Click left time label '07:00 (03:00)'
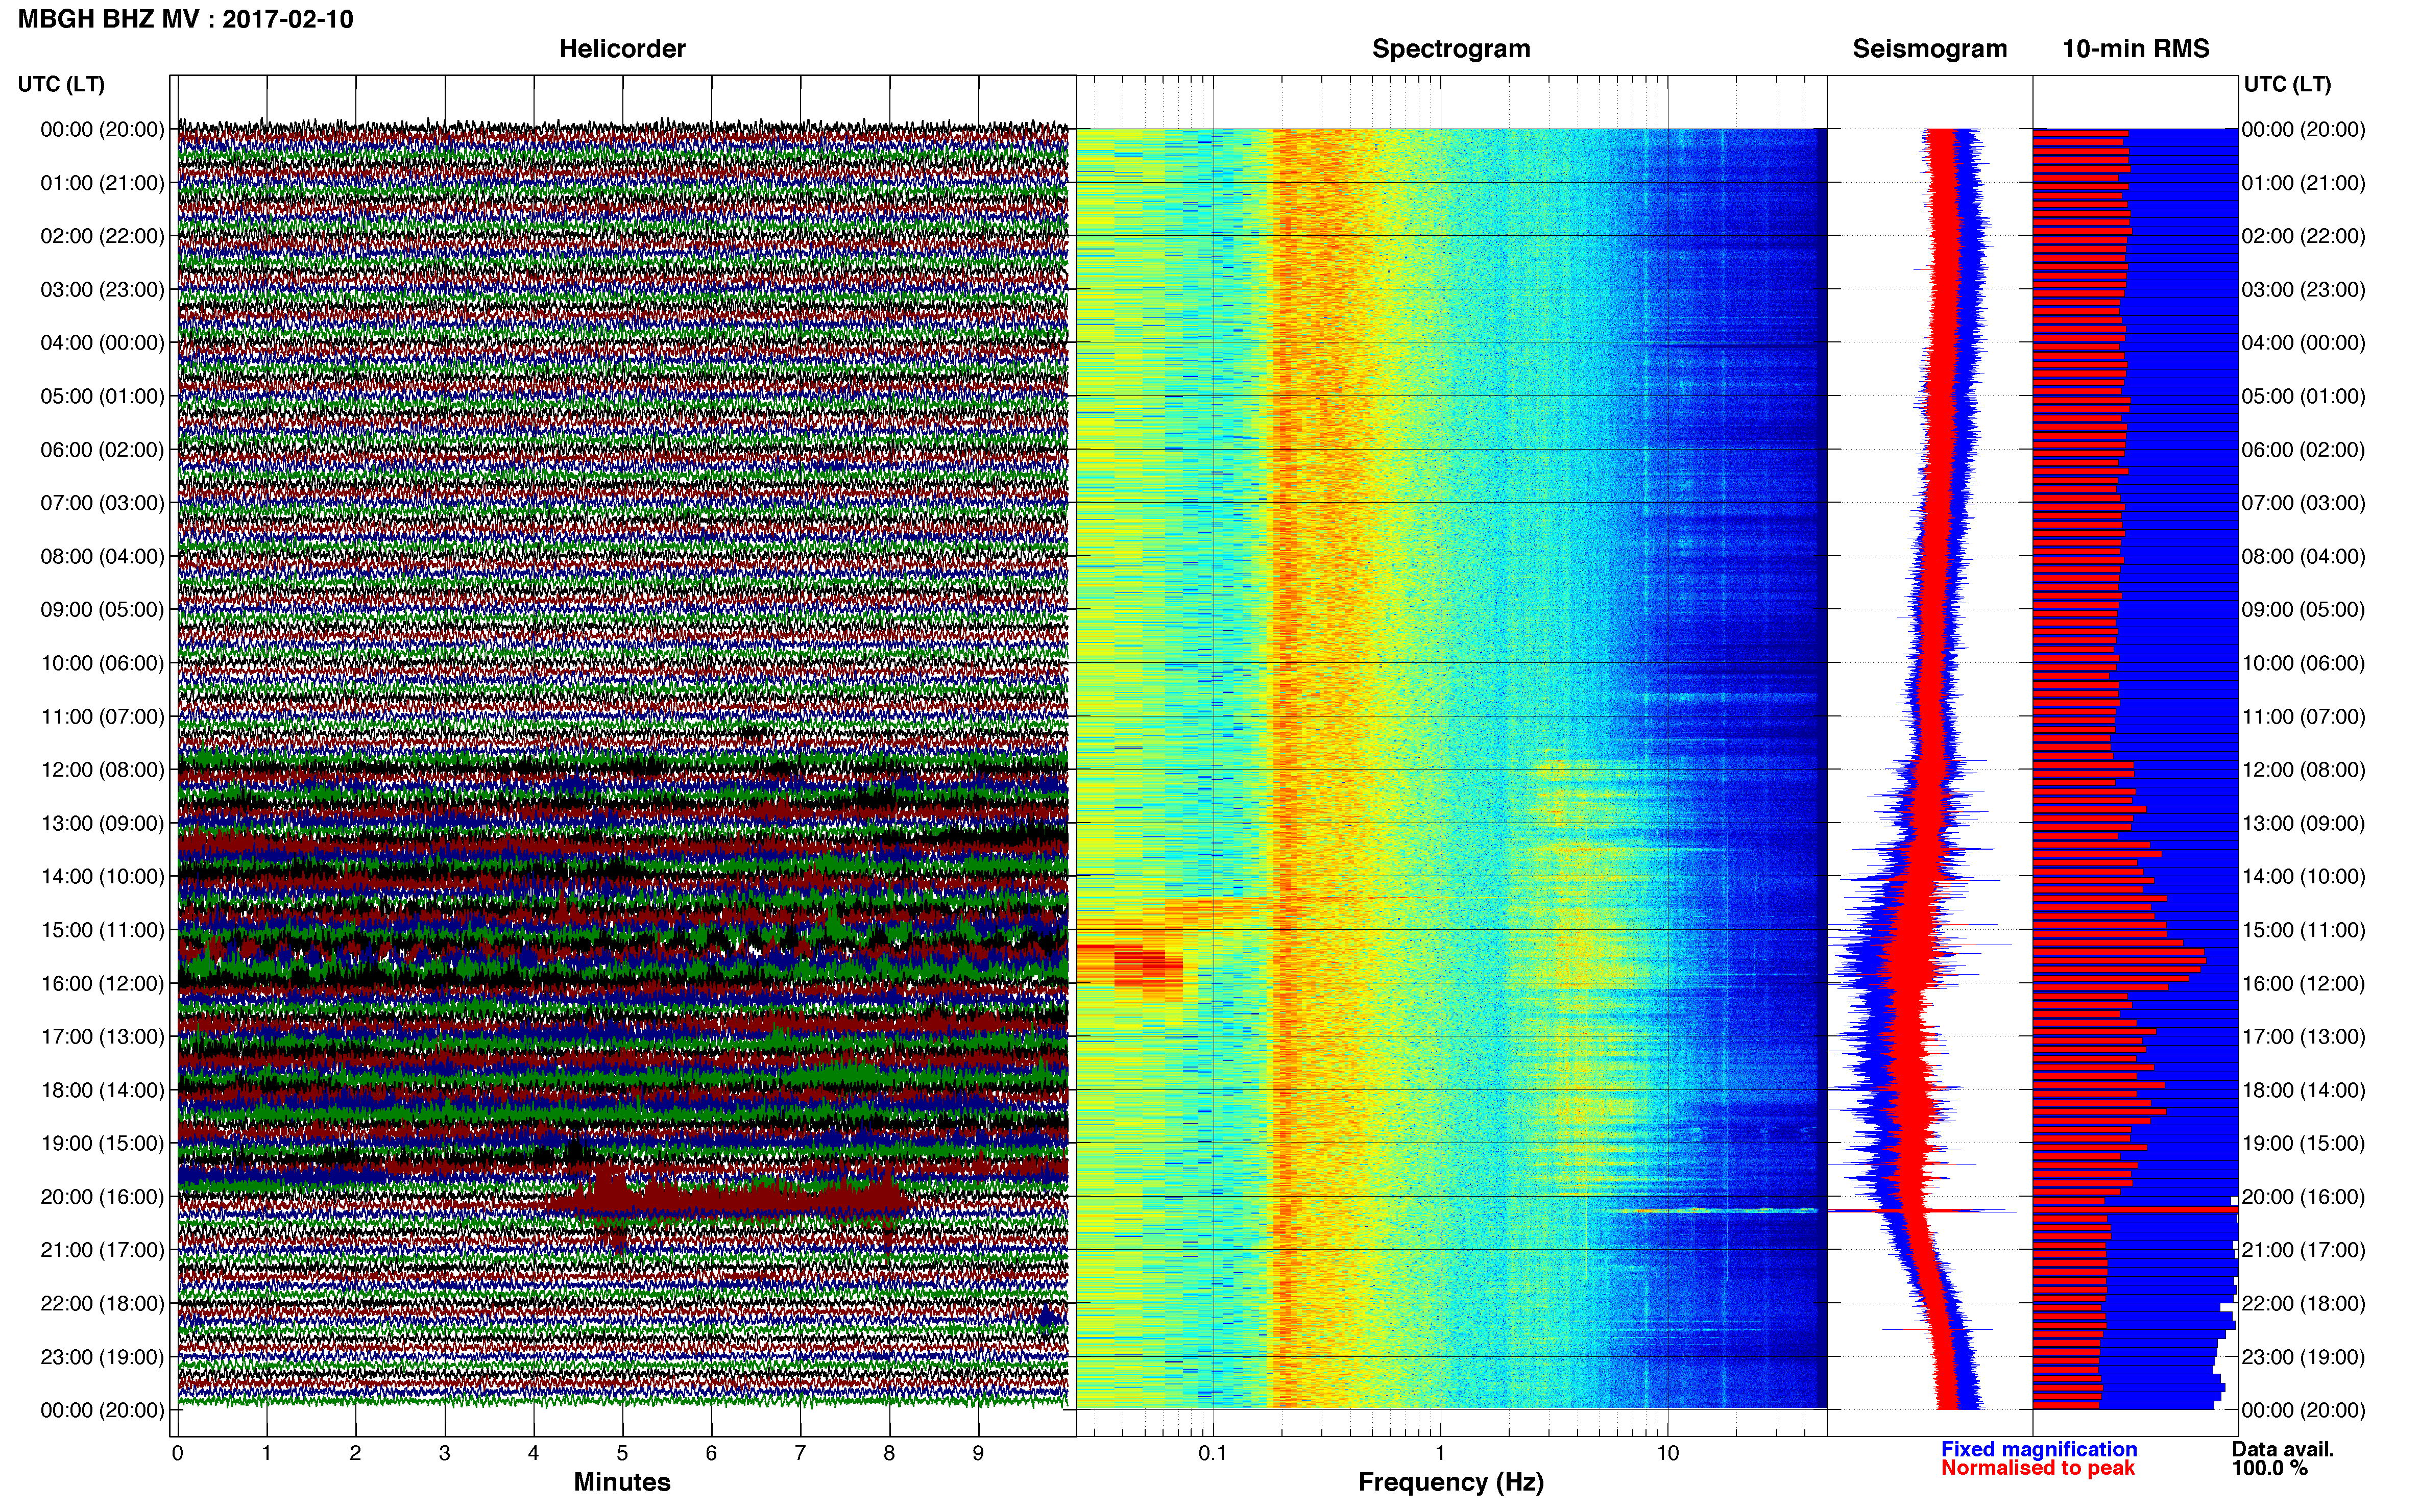Viewport: 2420px width, 1512px height. (x=102, y=503)
